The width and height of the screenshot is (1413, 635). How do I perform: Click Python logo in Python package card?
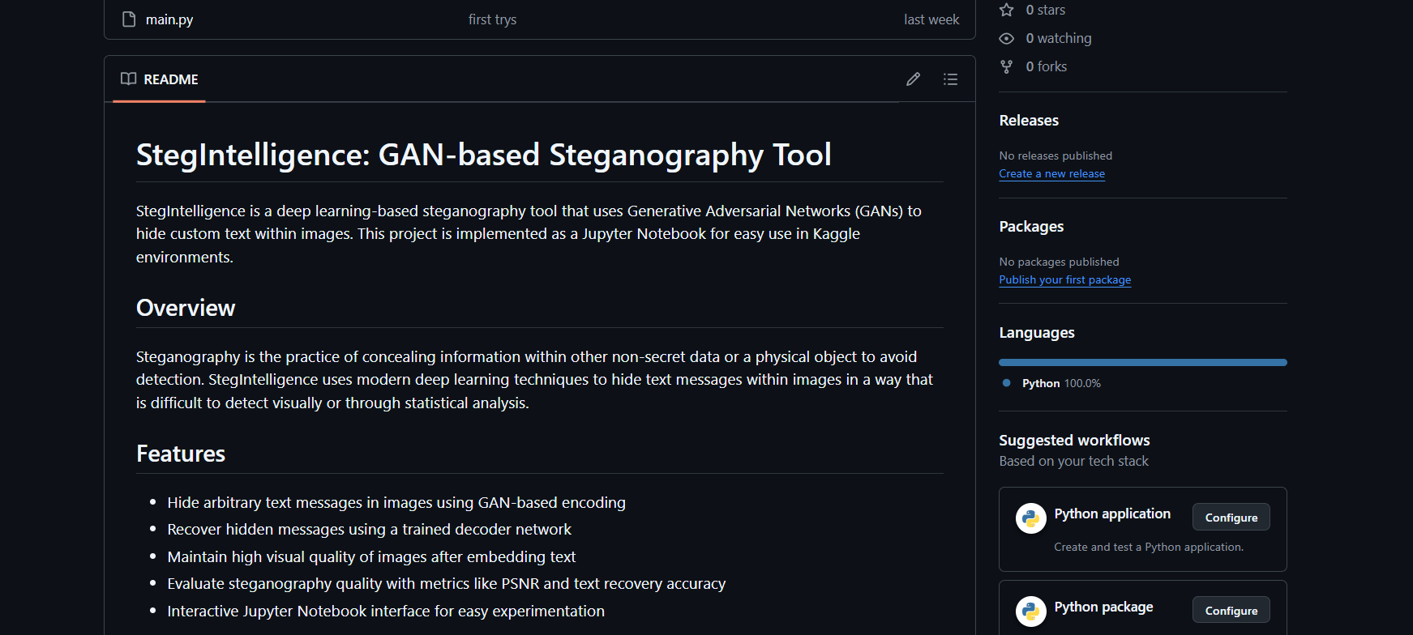click(1031, 612)
